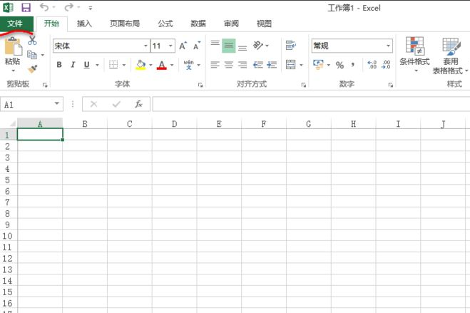
Task: Select the Format Painter brush icon
Action: click(32, 69)
